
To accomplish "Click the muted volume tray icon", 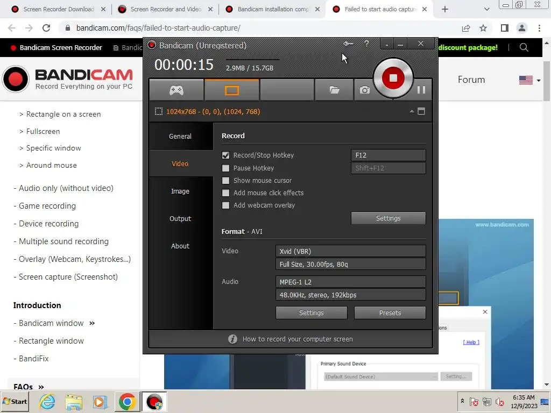I will coord(500,401).
